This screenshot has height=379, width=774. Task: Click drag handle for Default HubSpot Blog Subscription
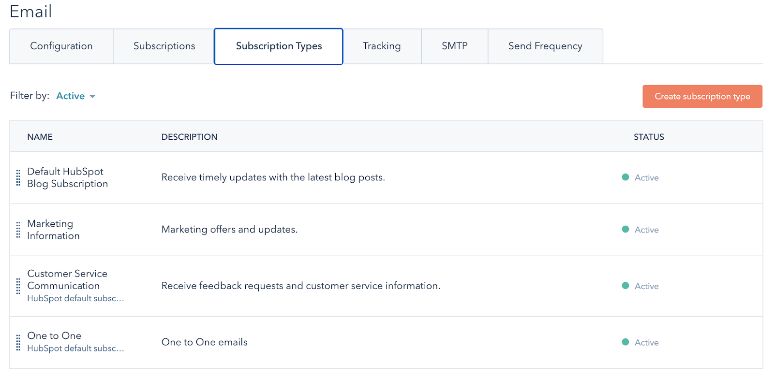[18, 178]
